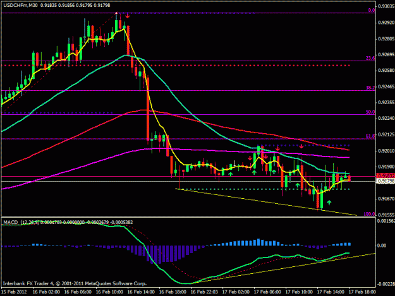
Task: Click the 0.93035 price axis value
Action: [x=386, y=7]
